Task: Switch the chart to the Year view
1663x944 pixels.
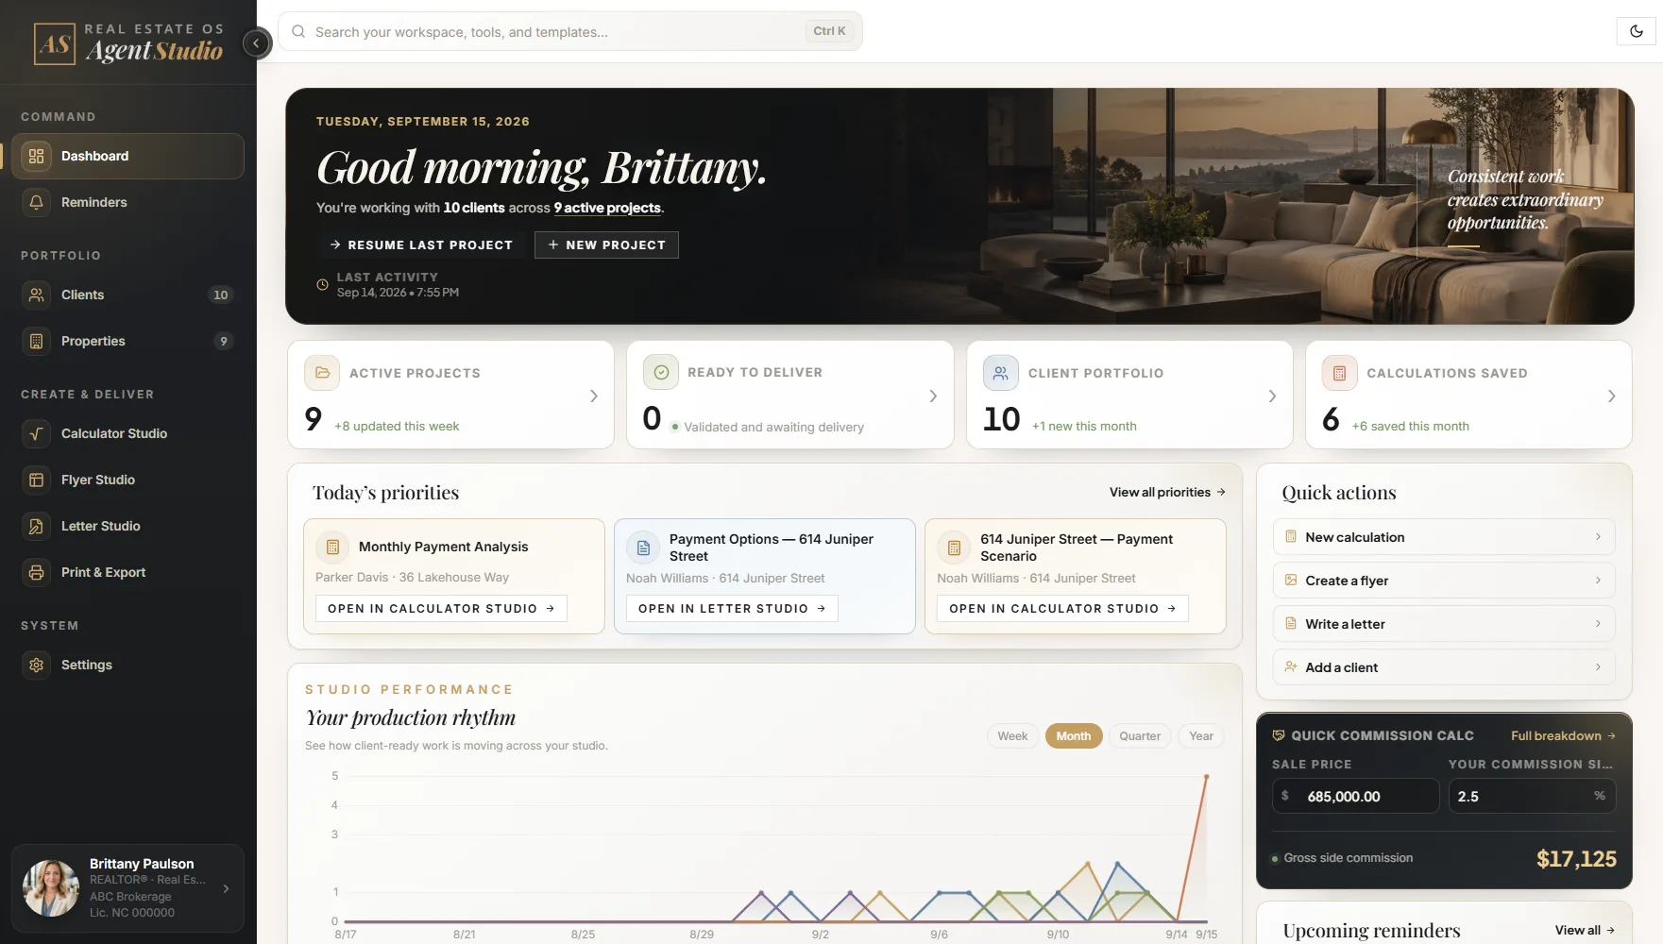Action: pos(1201,736)
